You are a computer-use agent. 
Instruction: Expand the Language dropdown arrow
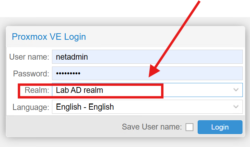(236, 107)
